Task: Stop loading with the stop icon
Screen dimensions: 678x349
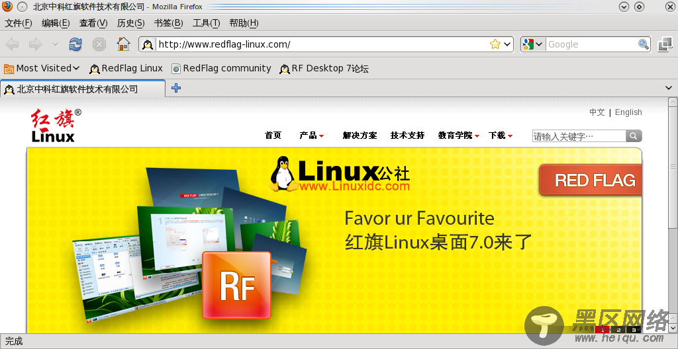Action: point(99,44)
